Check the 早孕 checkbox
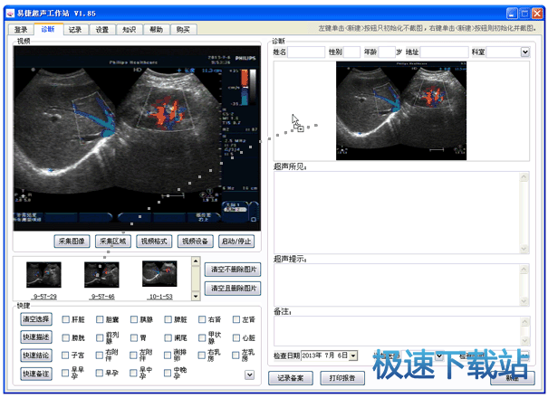 pos(100,374)
